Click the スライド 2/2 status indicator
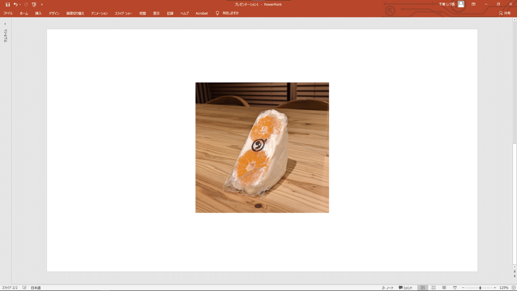Image resolution: width=517 pixels, height=291 pixels. 10,288
